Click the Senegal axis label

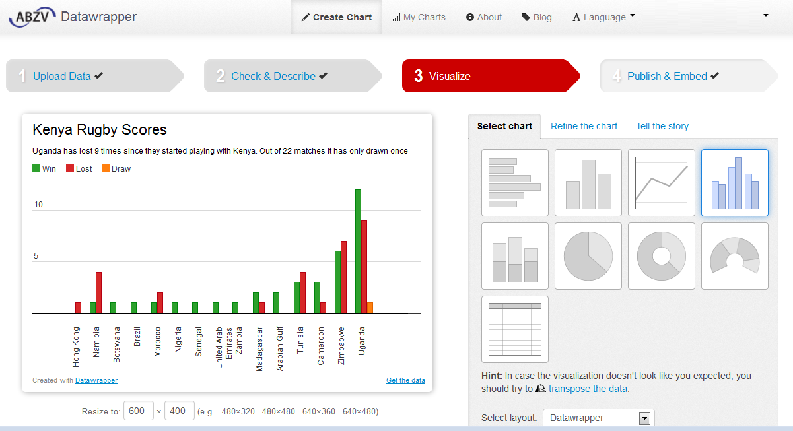pos(199,342)
